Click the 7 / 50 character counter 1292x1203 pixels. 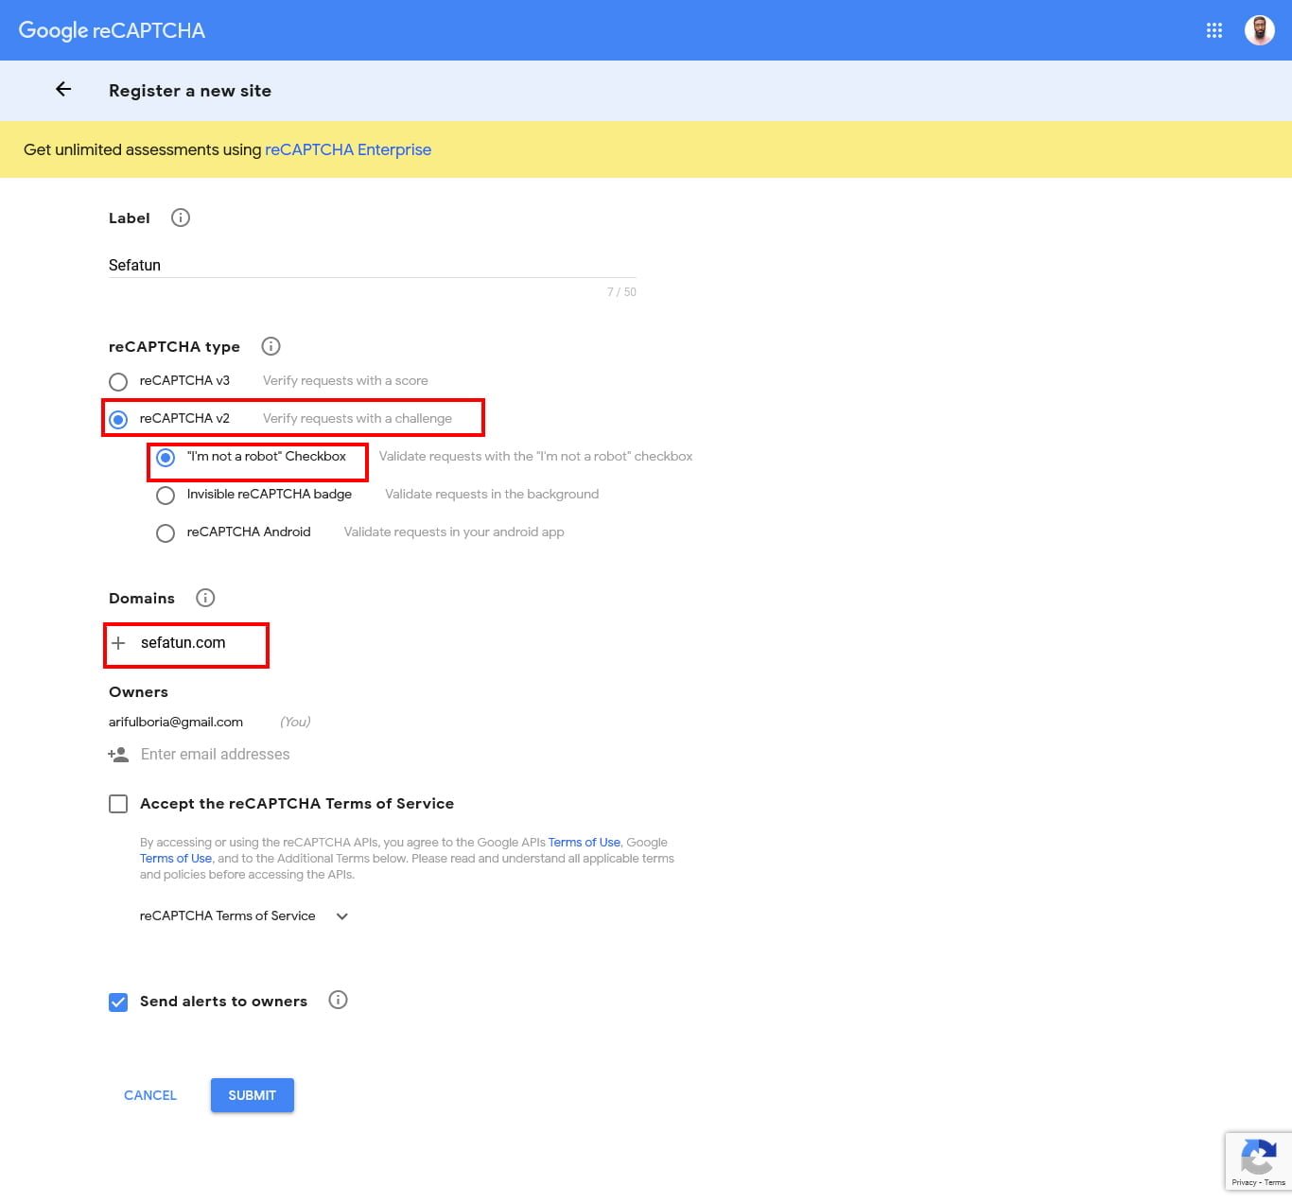(x=621, y=292)
